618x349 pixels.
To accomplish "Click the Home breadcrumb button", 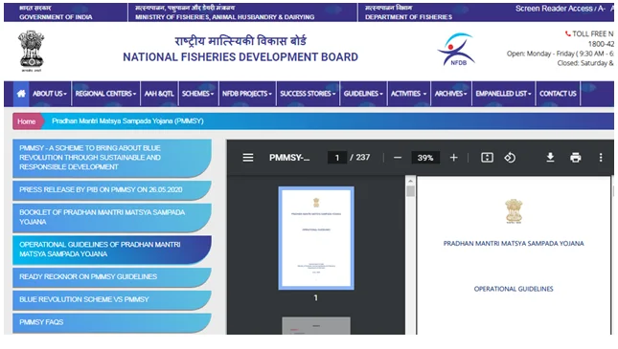I will coord(27,121).
